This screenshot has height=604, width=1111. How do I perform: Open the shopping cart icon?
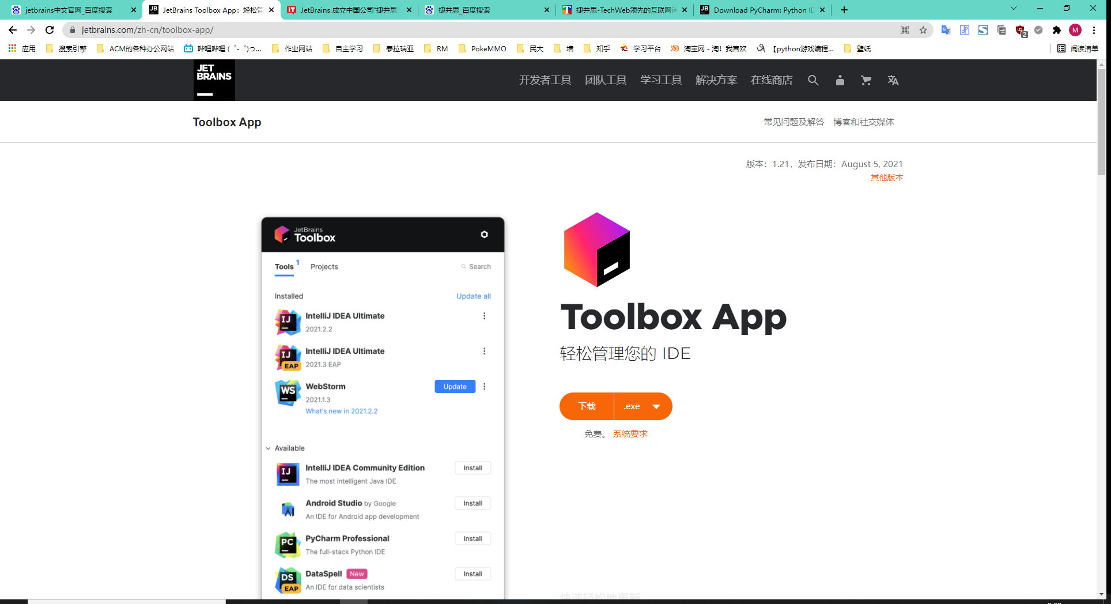(x=866, y=80)
